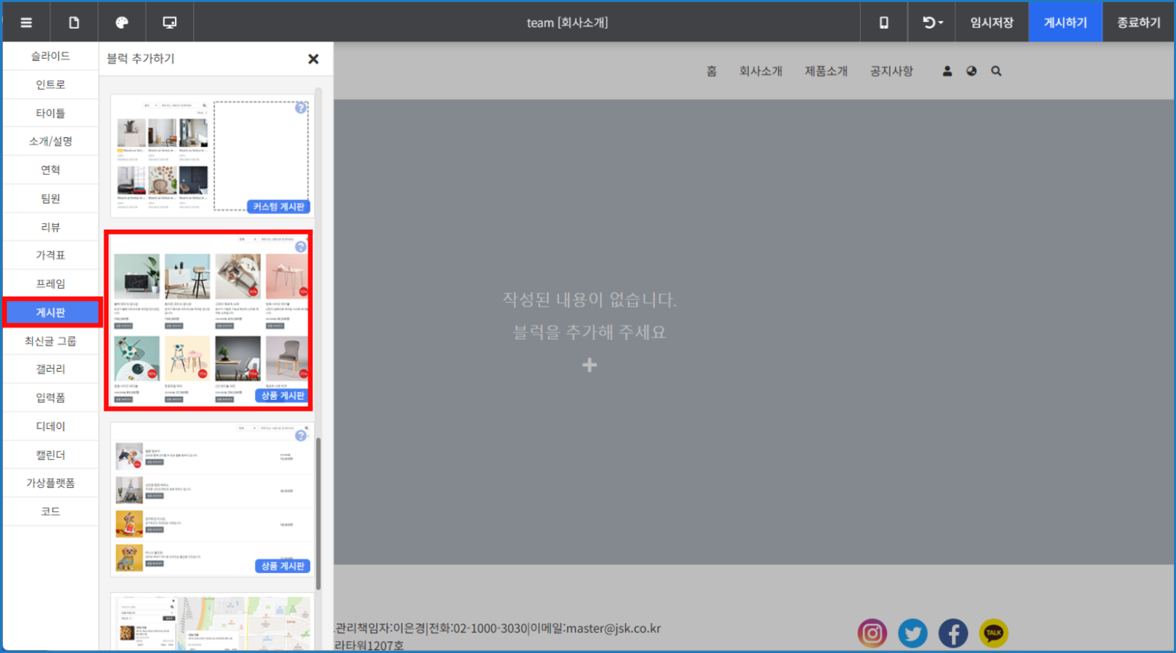
Task: Open the undo history dropdown
Action: point(932,22)
